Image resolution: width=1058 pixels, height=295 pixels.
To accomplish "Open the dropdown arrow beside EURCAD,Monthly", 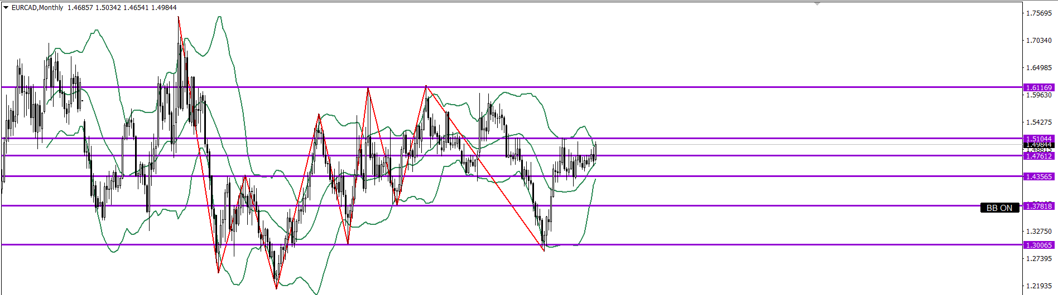I will [6, 8].
